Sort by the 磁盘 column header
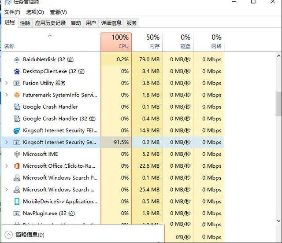 (x=178, y=42)
